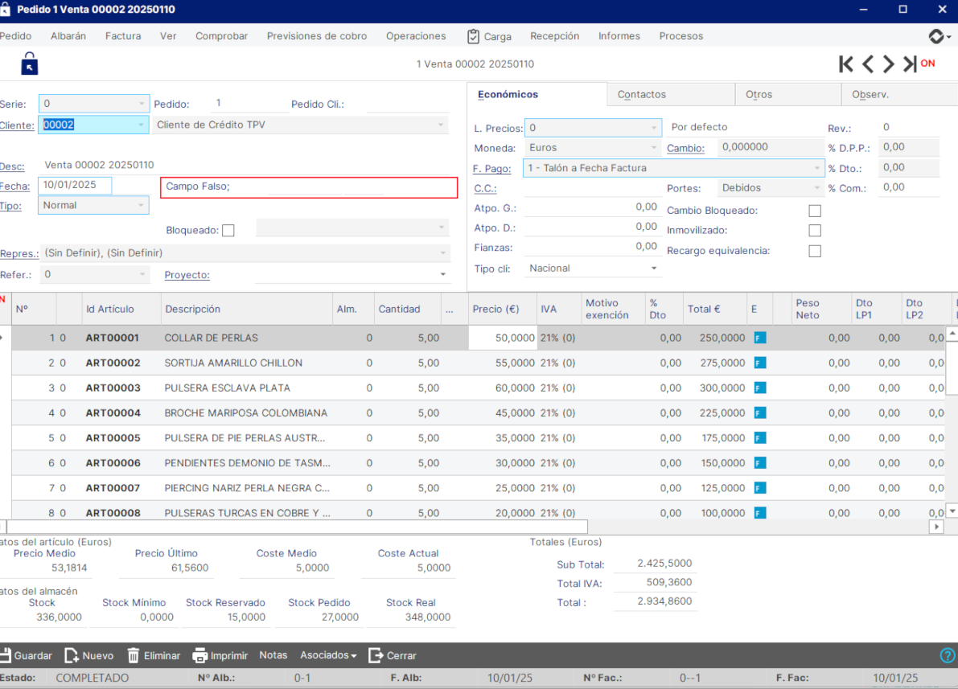Image resolution: width=958 pixels, height=689 pixels.
Task: Toggle the Cambio Bloqueado checkbox
Action: tap(815, 211)
